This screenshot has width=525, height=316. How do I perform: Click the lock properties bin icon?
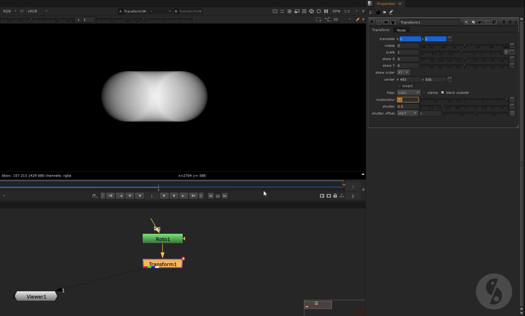[x=378, y=12]
